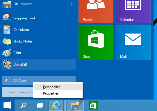The image size is (157, 111).
Task: Open Task View on the taskbar
Action: (x=40, y=105)
